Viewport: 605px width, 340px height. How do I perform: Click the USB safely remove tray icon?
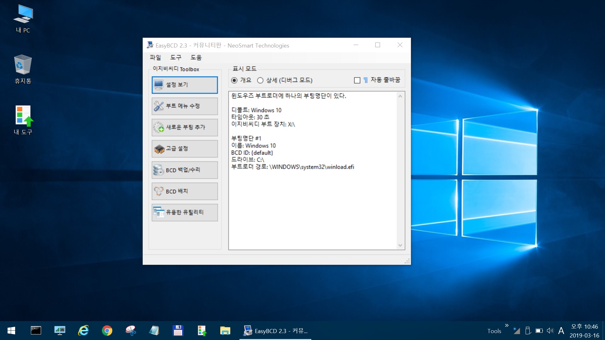tap(528, 331)
